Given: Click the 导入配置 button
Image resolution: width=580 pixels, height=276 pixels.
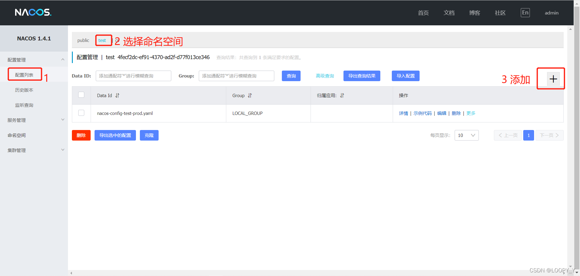Looking at the screenshot, I should coord(406,76).
